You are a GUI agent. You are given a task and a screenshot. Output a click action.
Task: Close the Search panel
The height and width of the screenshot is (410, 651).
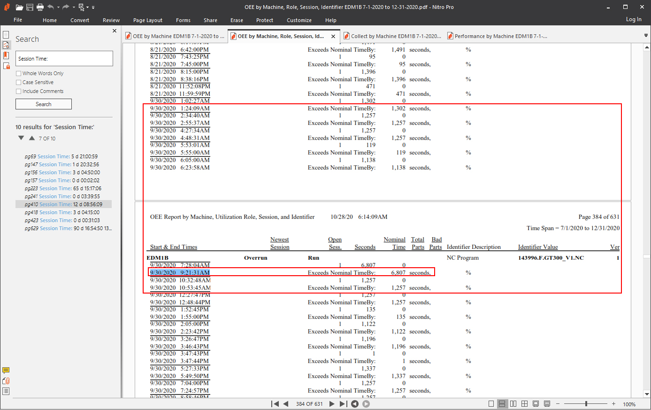[115, 31]
